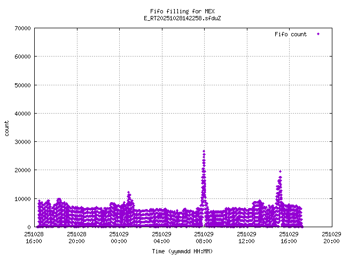342x256 pixels.
Task: Click the 20000 y-axis tick label
Action: 21,170
